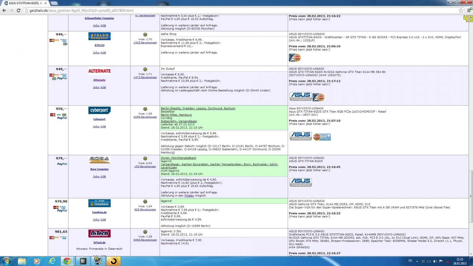Open Windows Explorer from the taskbar

pos(22,261)
